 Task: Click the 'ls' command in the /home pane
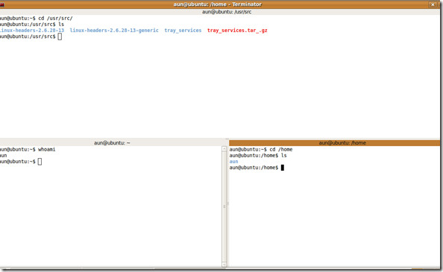283,156
